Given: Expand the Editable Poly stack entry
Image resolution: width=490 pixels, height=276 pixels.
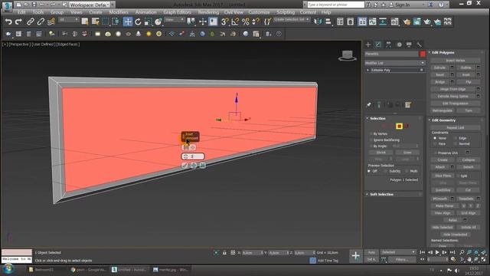Looking at the screenshot, I should click(367, 70).
